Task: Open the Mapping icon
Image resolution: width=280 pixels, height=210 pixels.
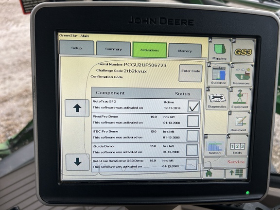Action: coord(219,50)
